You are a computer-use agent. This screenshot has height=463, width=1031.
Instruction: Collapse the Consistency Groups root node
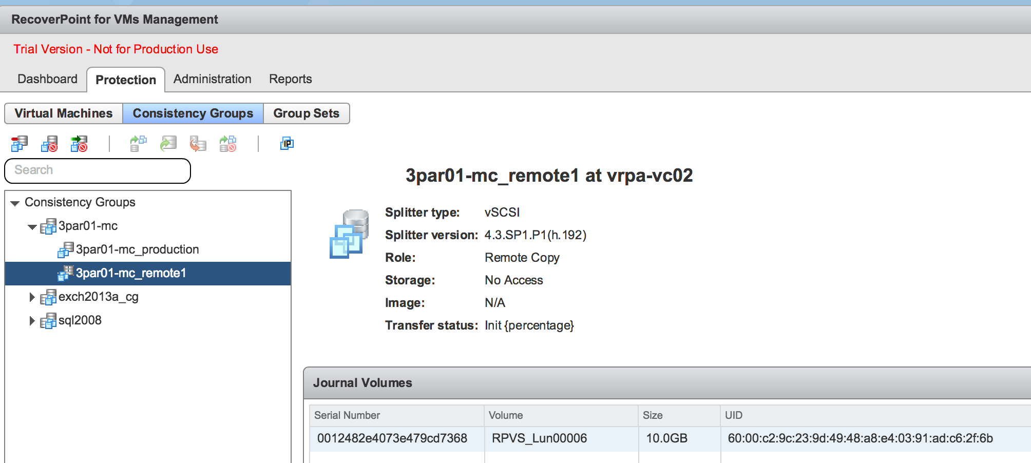tap(15, 203)
